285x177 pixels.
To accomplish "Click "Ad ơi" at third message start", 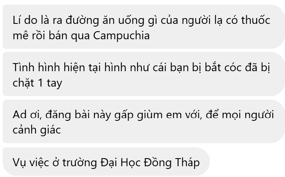I will coord(27,115).
